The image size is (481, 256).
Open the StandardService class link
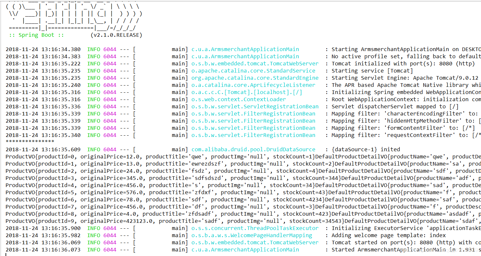click(x=250, y=71)
